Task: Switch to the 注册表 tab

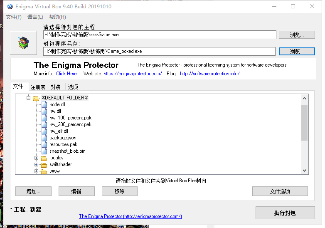Action: [x=38, y=87]
